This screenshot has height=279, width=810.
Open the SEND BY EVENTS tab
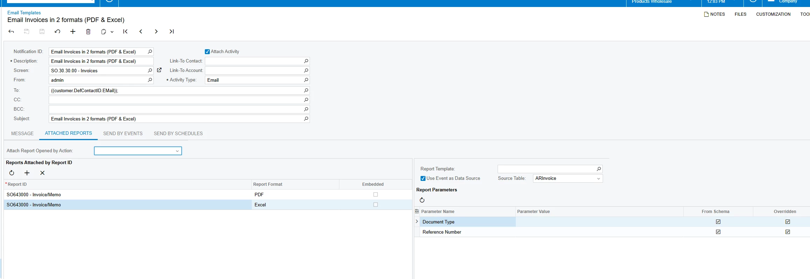(x=123, y=133)
